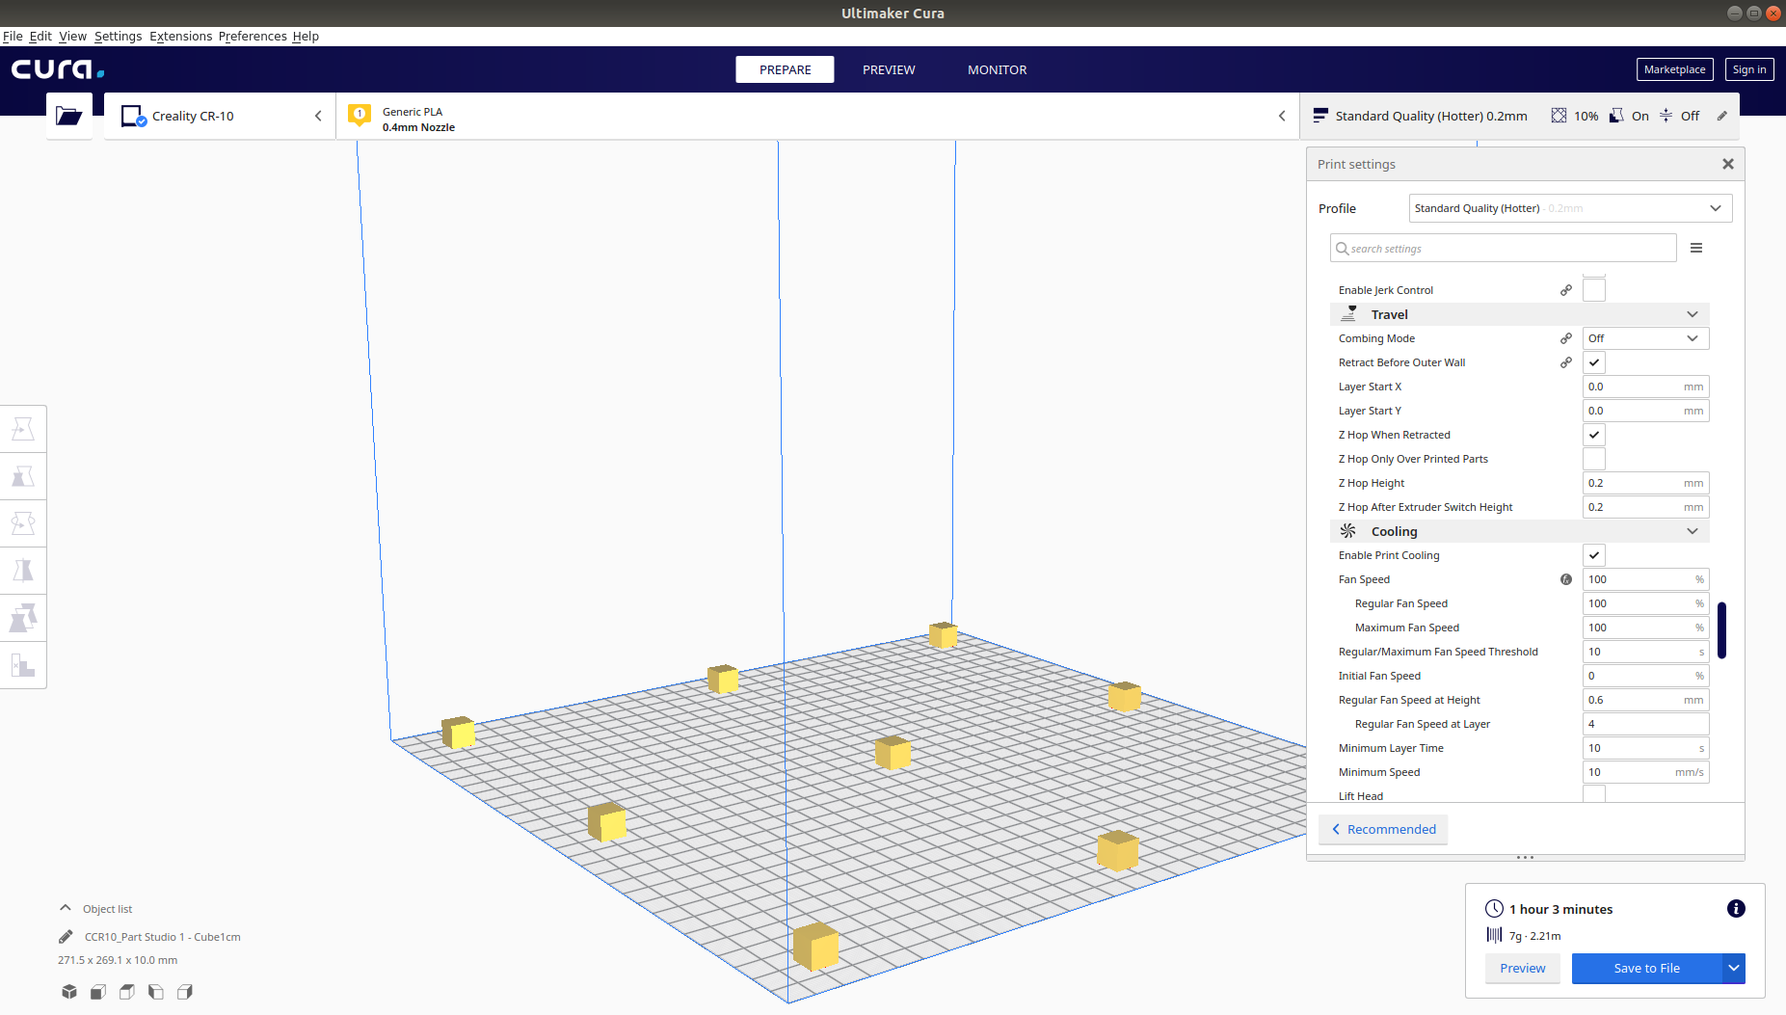This screenshot has width=1786, height=1015.
Task: Click the link icon for Enable Jerk Control
Action: pyautogui.click(x=1566, y=290)
